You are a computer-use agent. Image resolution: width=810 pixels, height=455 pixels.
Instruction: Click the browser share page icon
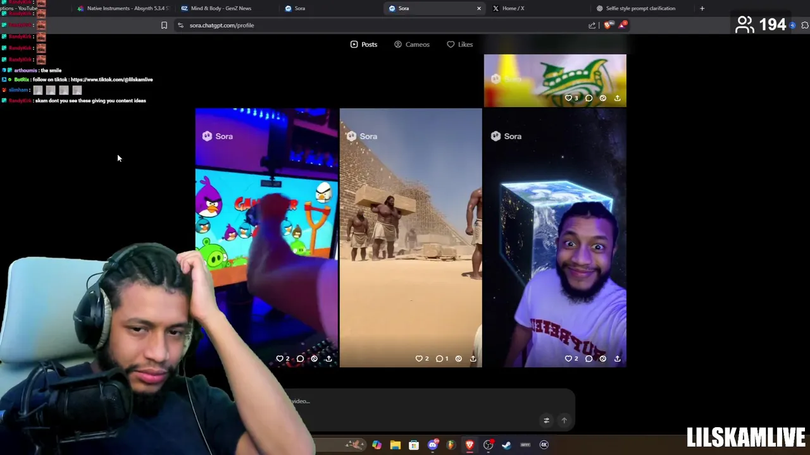pos(592,25)
